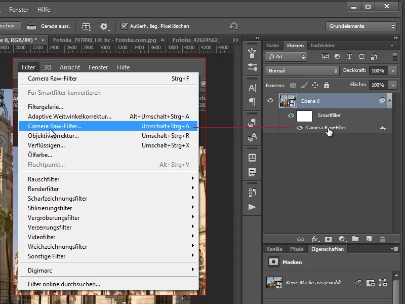Click the lock all icon in Fixieren row

[327, 85]
